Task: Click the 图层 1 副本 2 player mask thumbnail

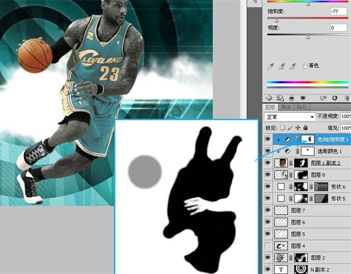Action: [301, 163]
